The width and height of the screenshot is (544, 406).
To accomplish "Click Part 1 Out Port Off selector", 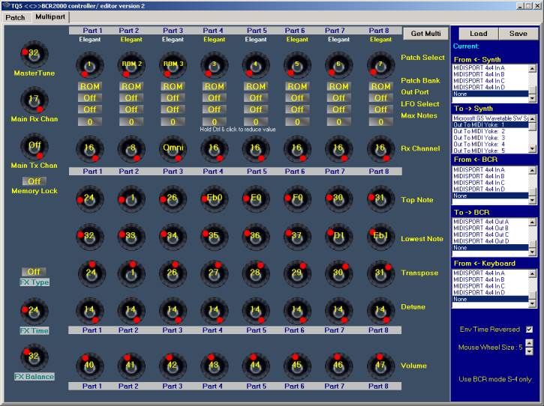I will [x=89, y=97].
